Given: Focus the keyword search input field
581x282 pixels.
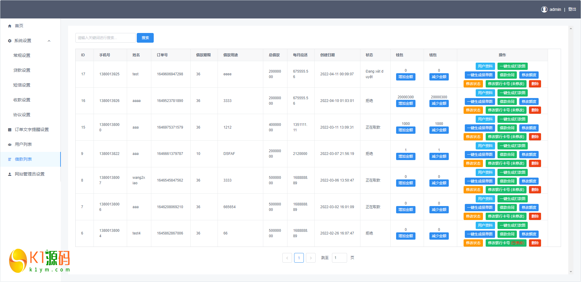Looking at the screenshot, I should pyautogui.click(x=105, y=38).
